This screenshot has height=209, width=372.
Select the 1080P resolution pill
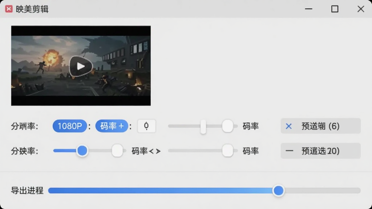70,126
